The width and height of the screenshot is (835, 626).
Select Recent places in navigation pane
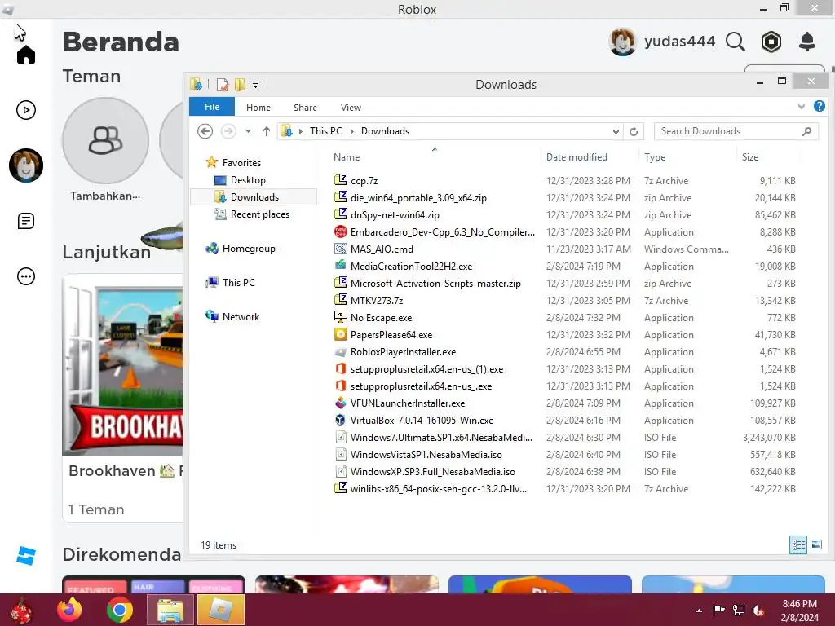[x=260, y=214]
